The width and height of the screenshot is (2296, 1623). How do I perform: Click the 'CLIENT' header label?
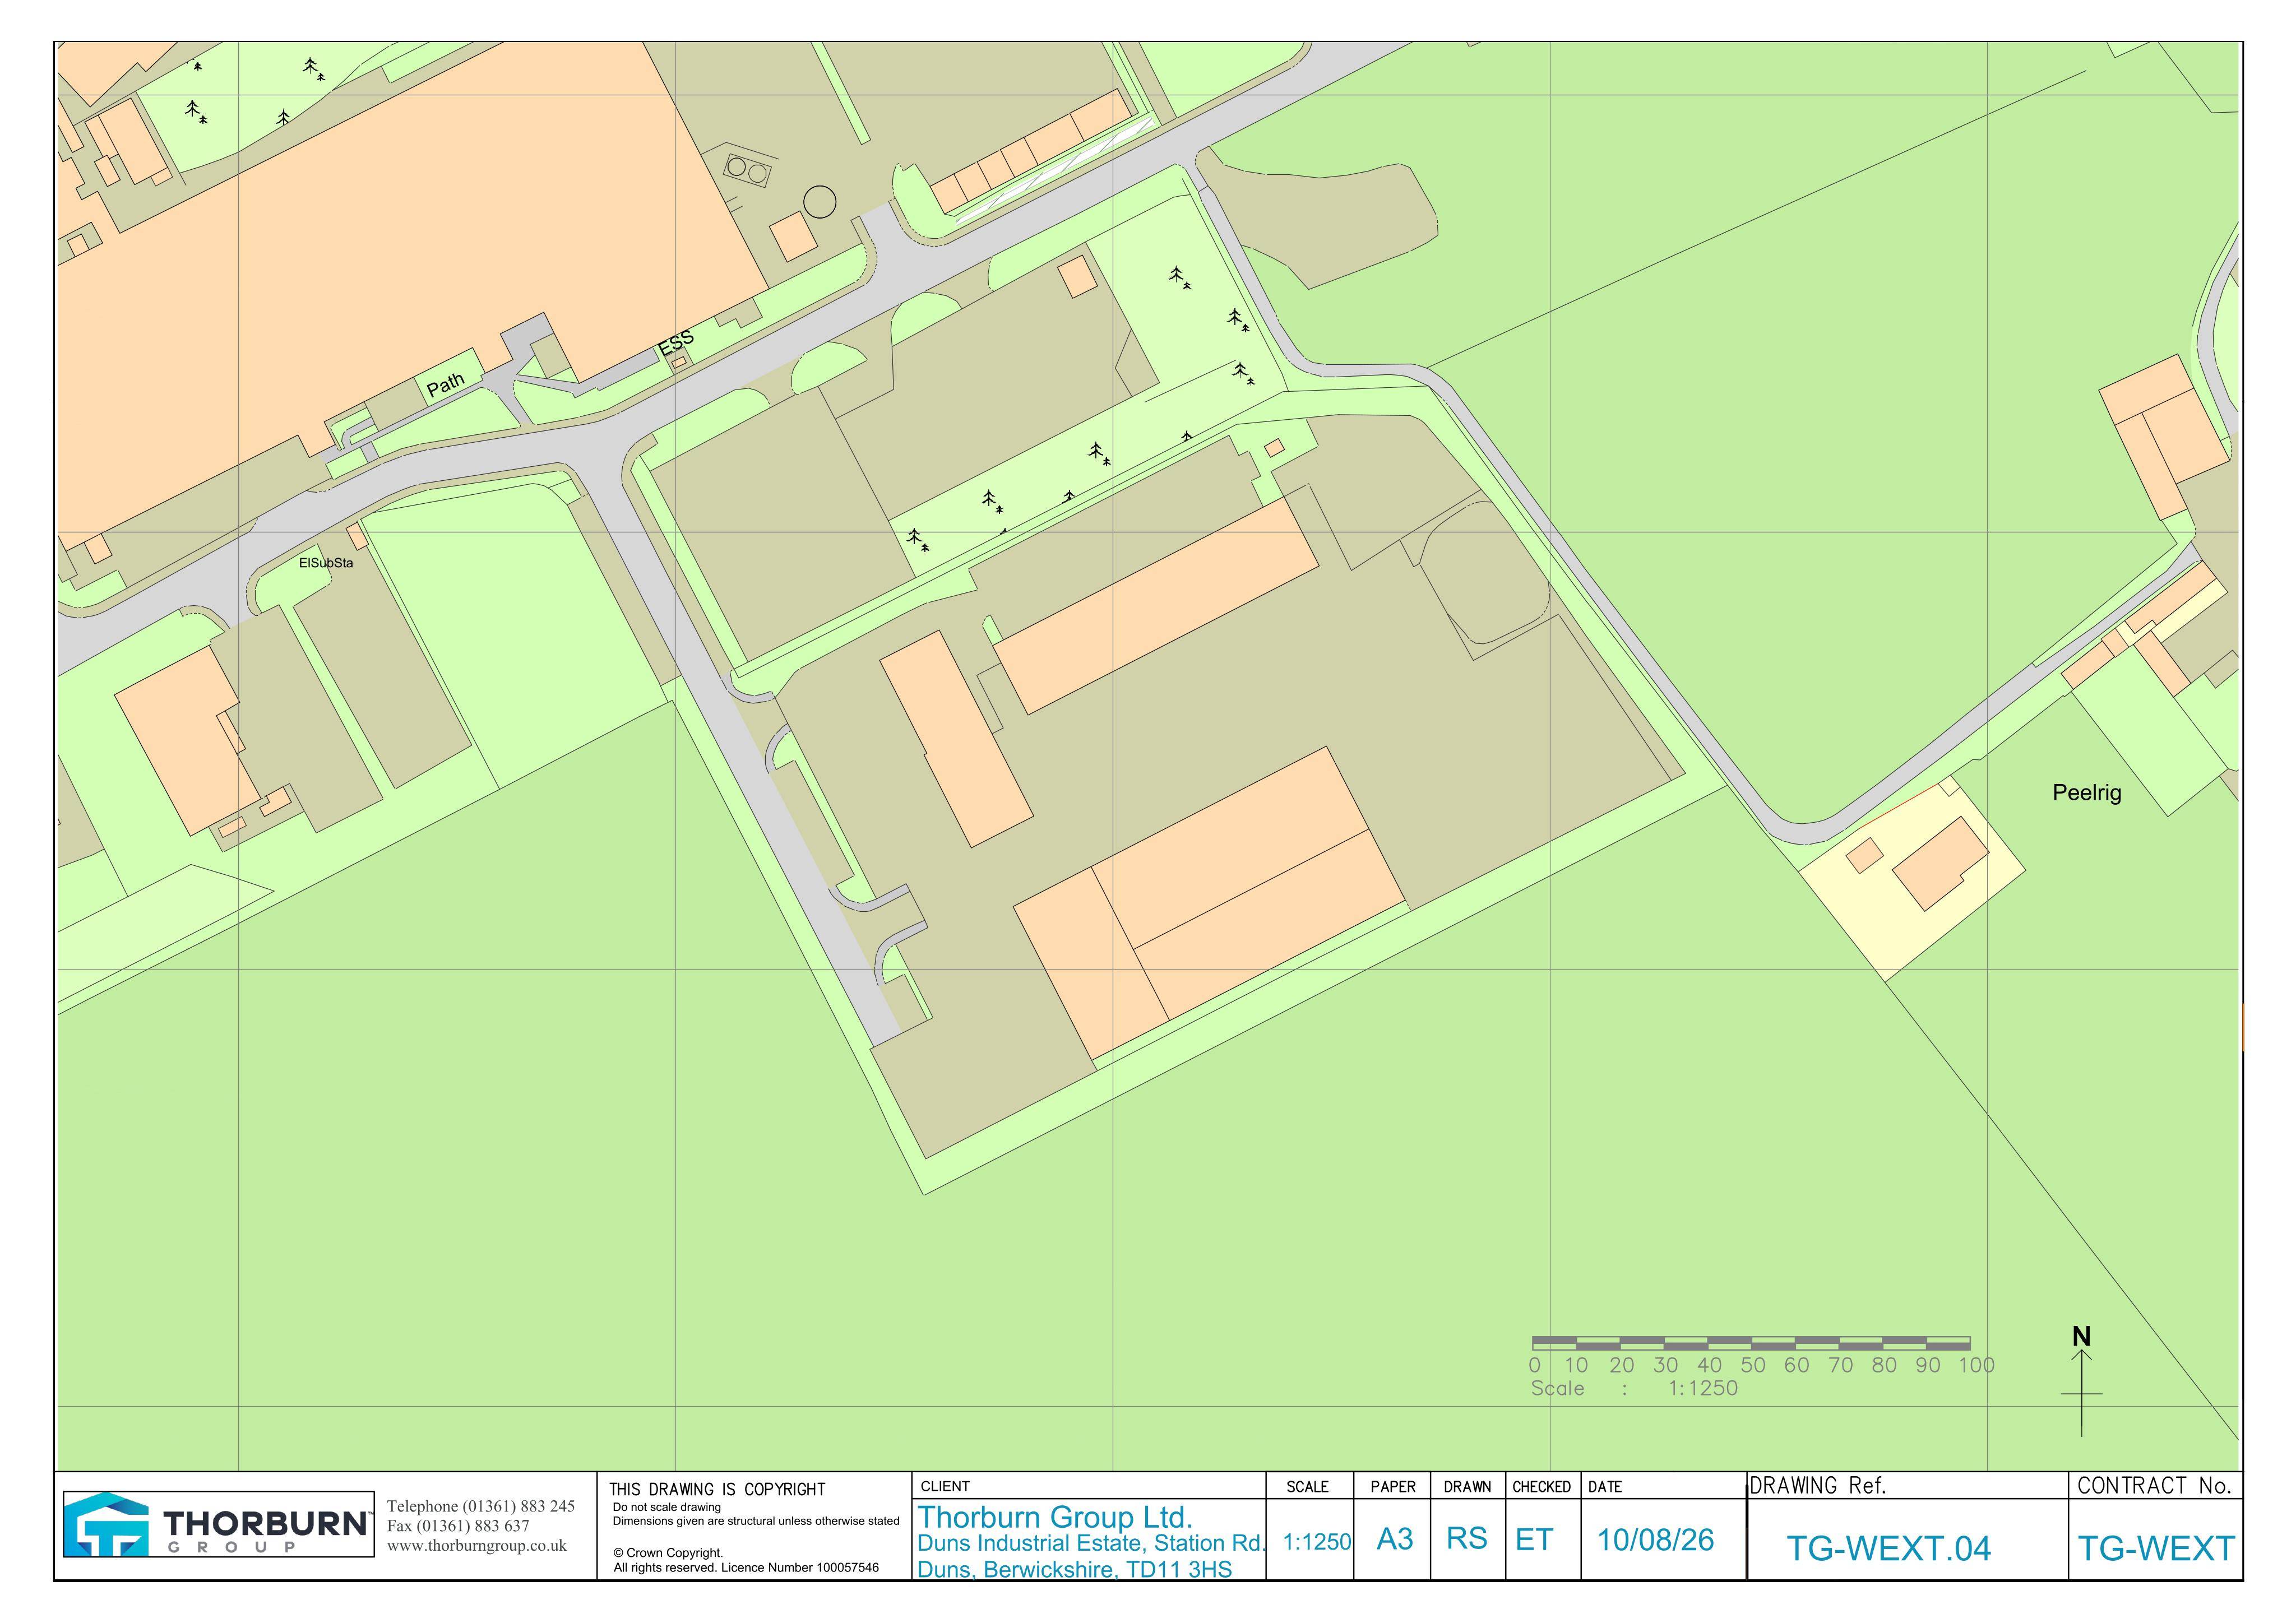[x=945, y=1486]
